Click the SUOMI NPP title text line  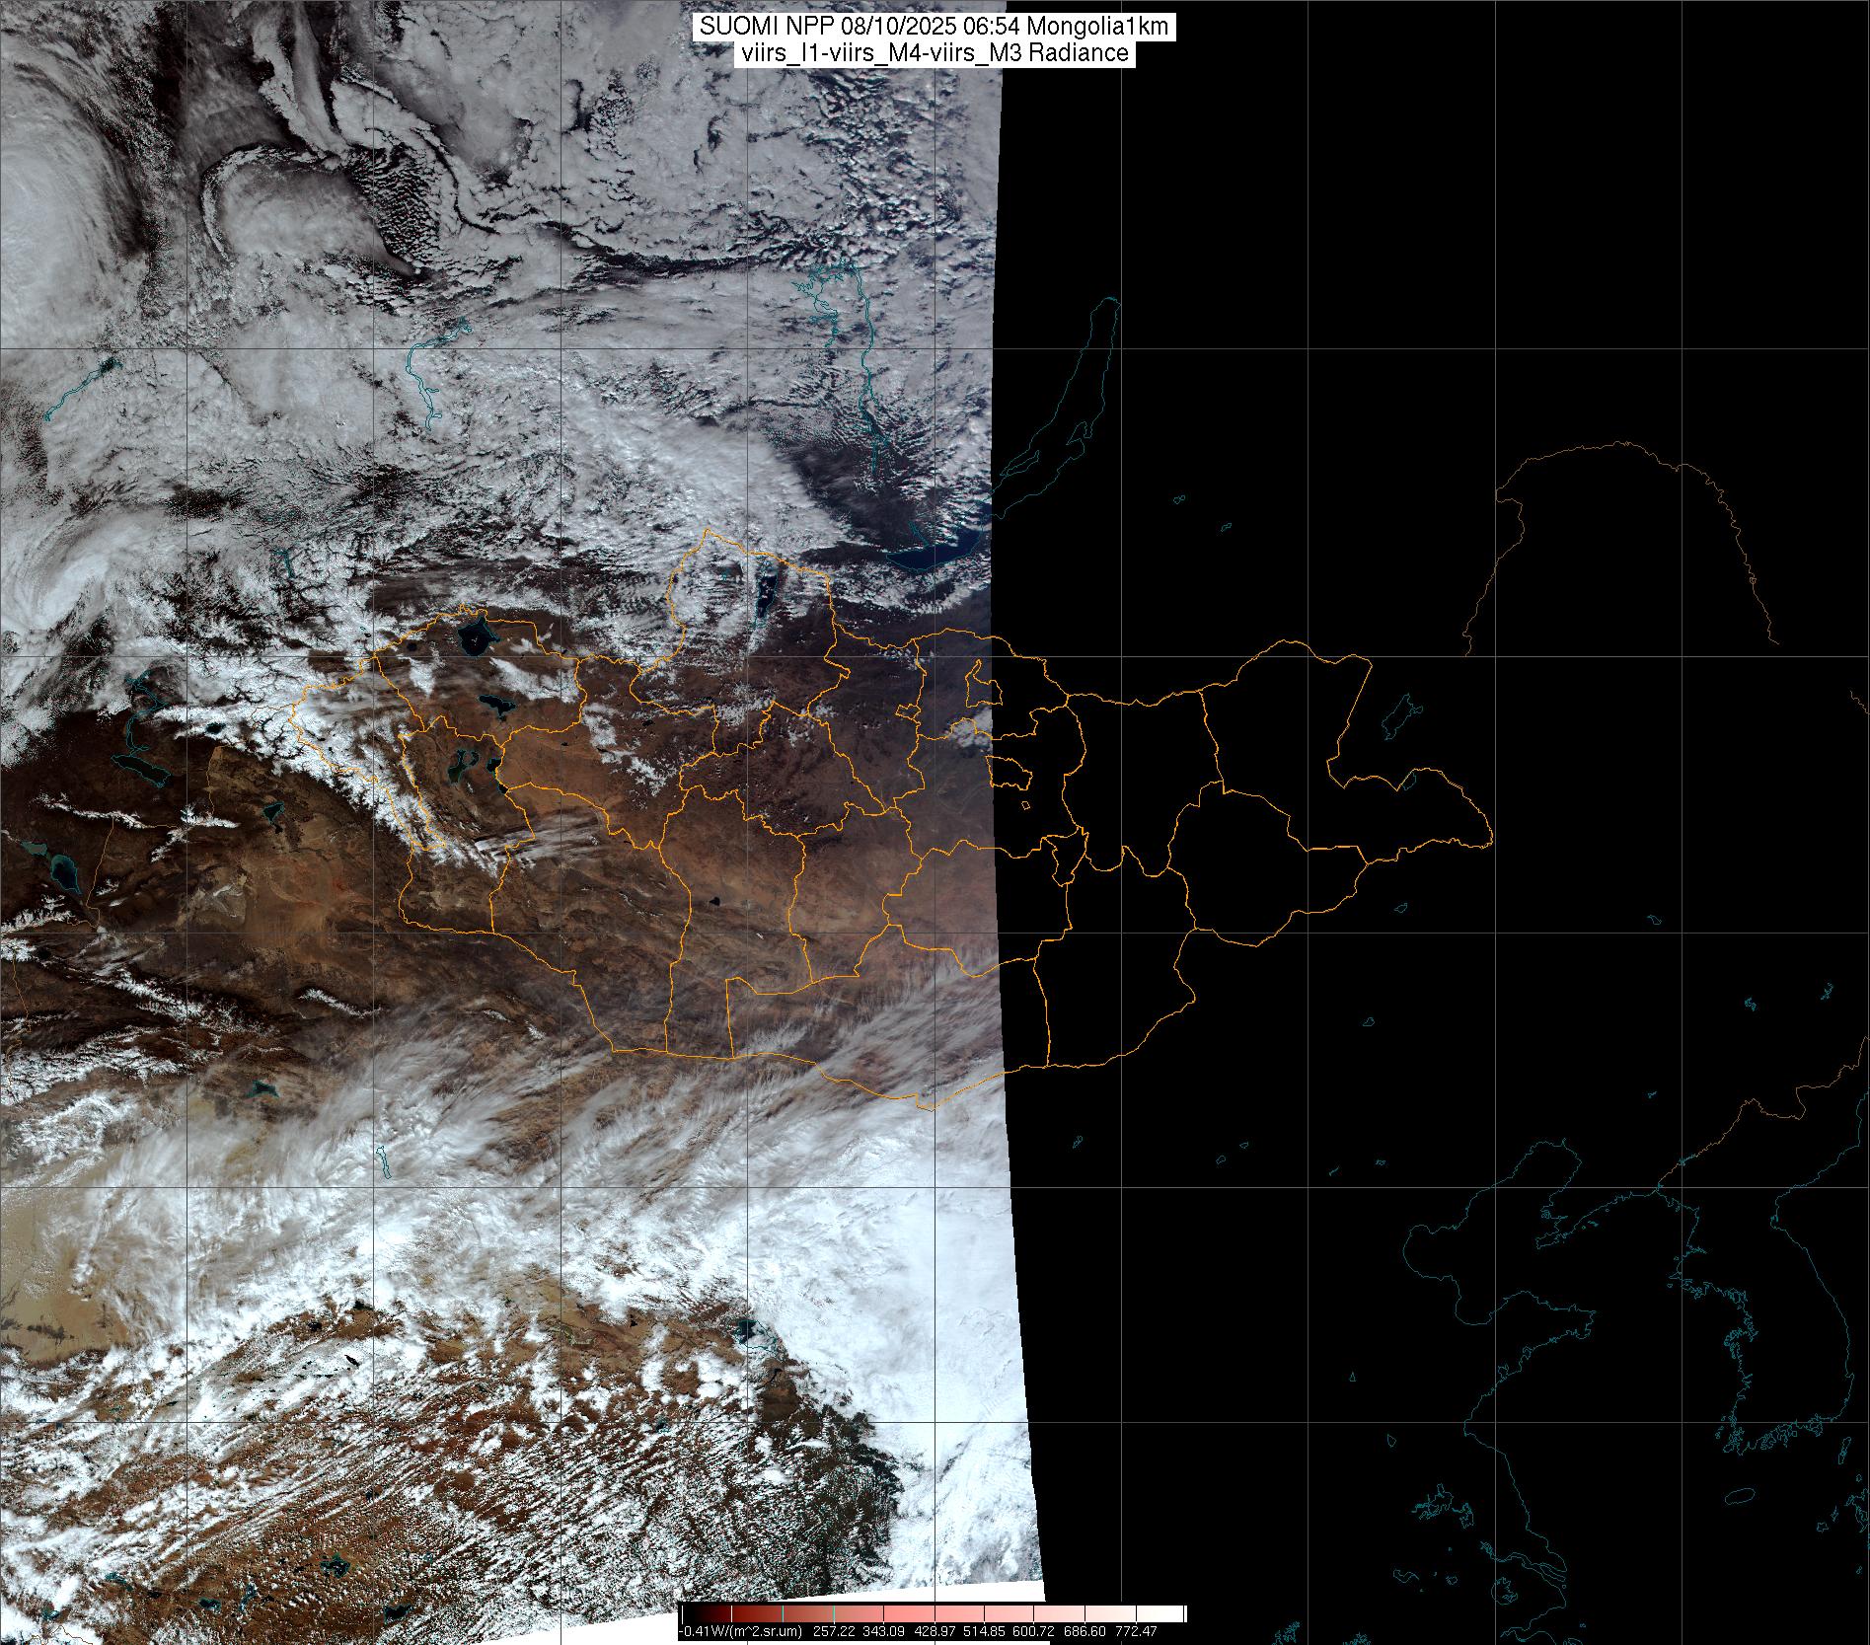[935, 27]
